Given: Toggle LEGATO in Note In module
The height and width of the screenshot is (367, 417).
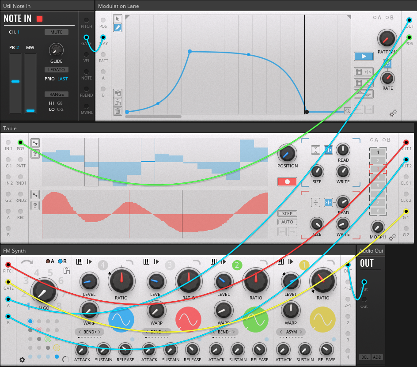Looking at the screenshot, I should click(x=56, y=70).
